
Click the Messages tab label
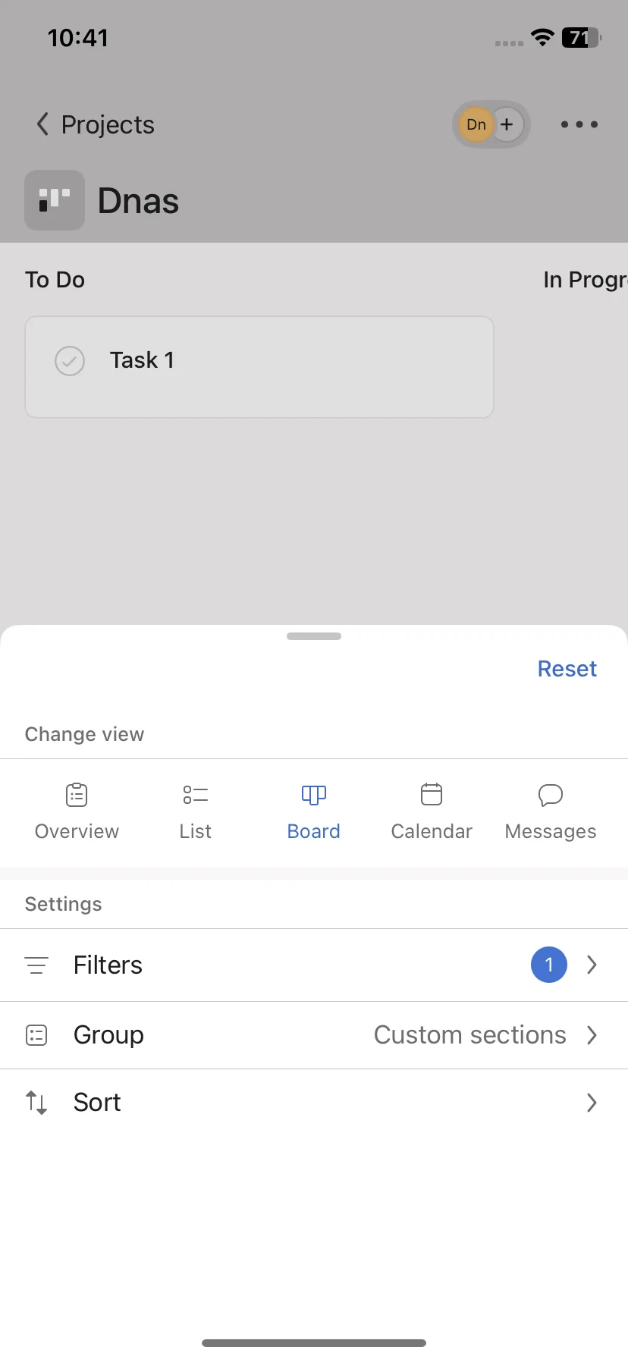coord(551,832)
